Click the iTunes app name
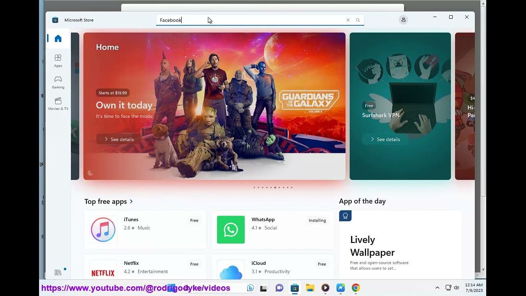Viewport: 526px width, 296px height. pos(131,220)
